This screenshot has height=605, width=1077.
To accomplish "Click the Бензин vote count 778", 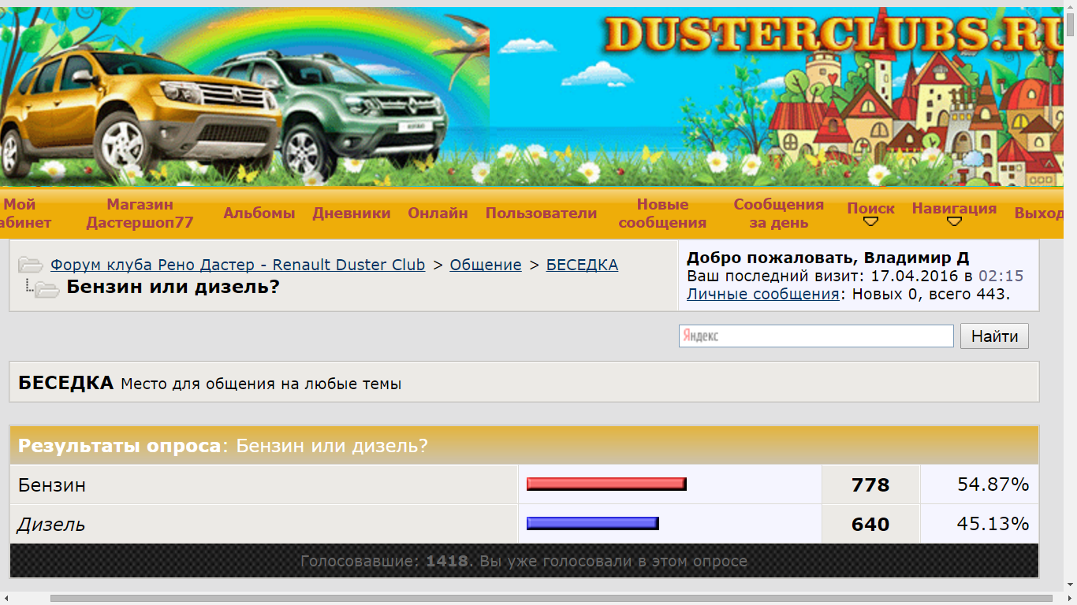I will [870, 485].
